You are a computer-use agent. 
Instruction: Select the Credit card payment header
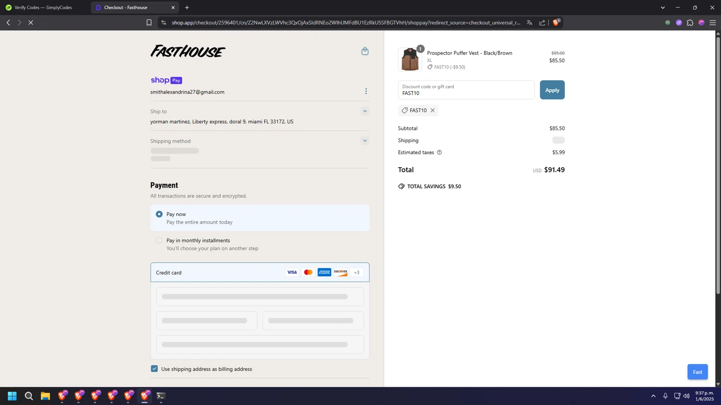(x=260, y=272)
